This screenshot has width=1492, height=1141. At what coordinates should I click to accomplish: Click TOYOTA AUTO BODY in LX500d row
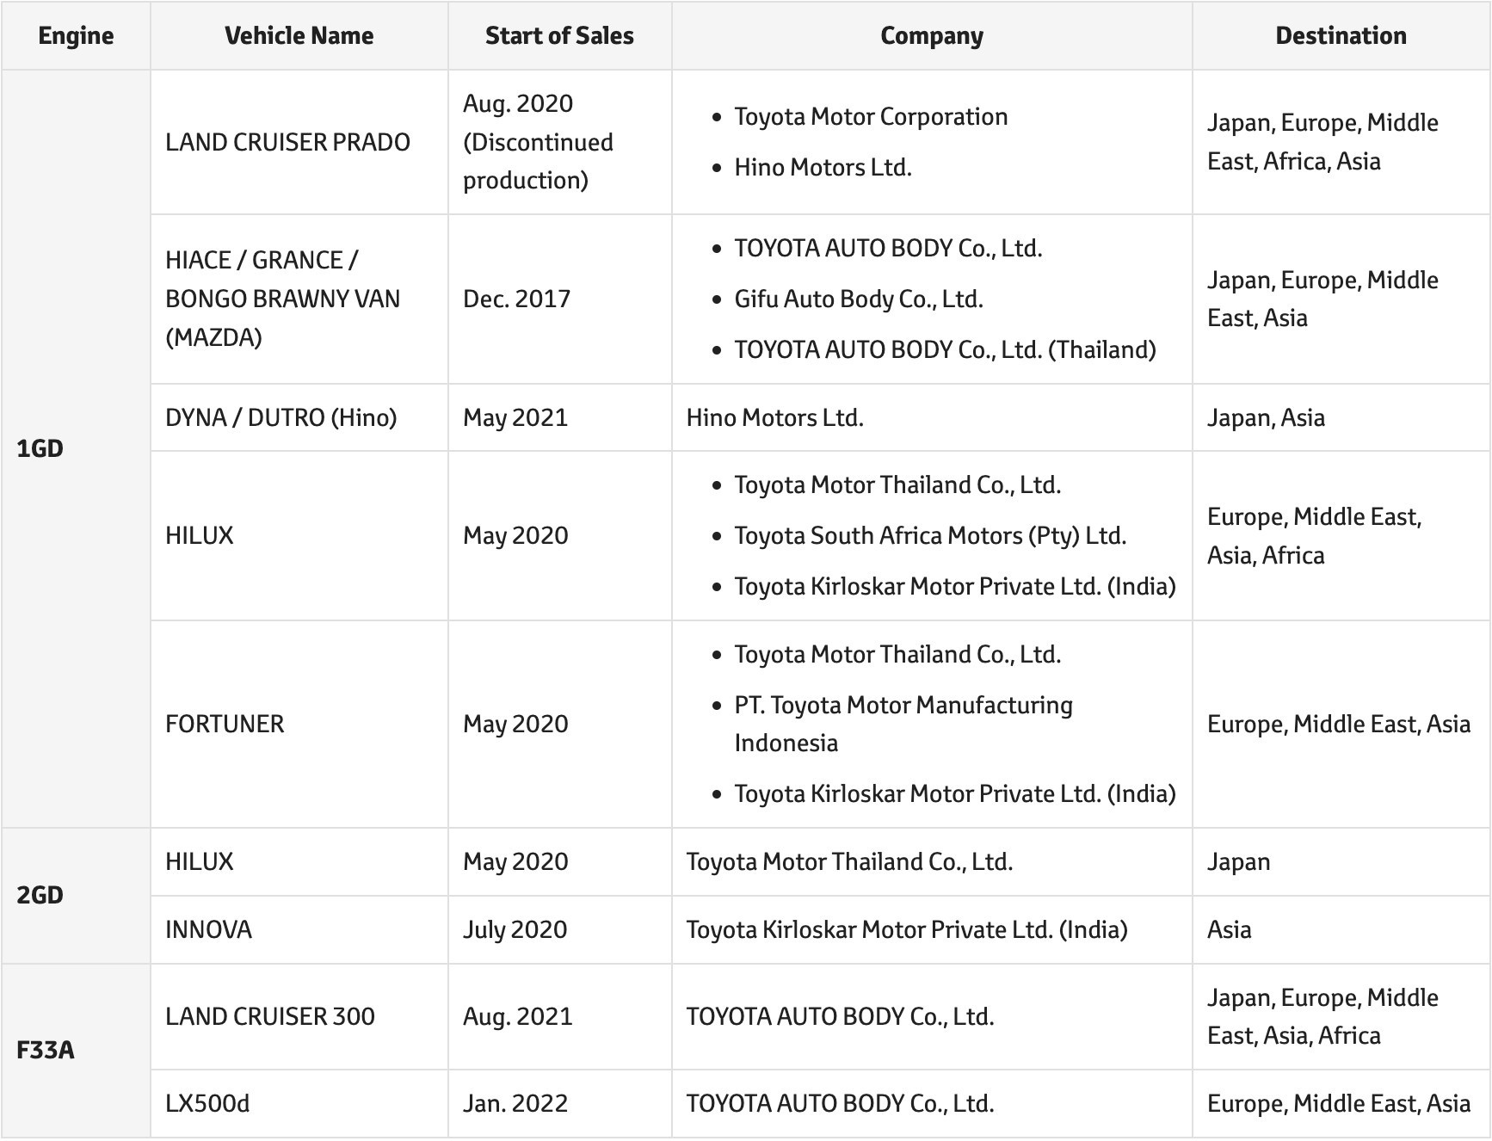tap(841, 1103)
